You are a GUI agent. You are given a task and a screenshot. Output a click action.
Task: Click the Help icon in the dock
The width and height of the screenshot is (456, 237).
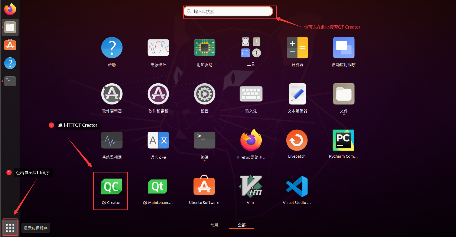click(10, 63)
